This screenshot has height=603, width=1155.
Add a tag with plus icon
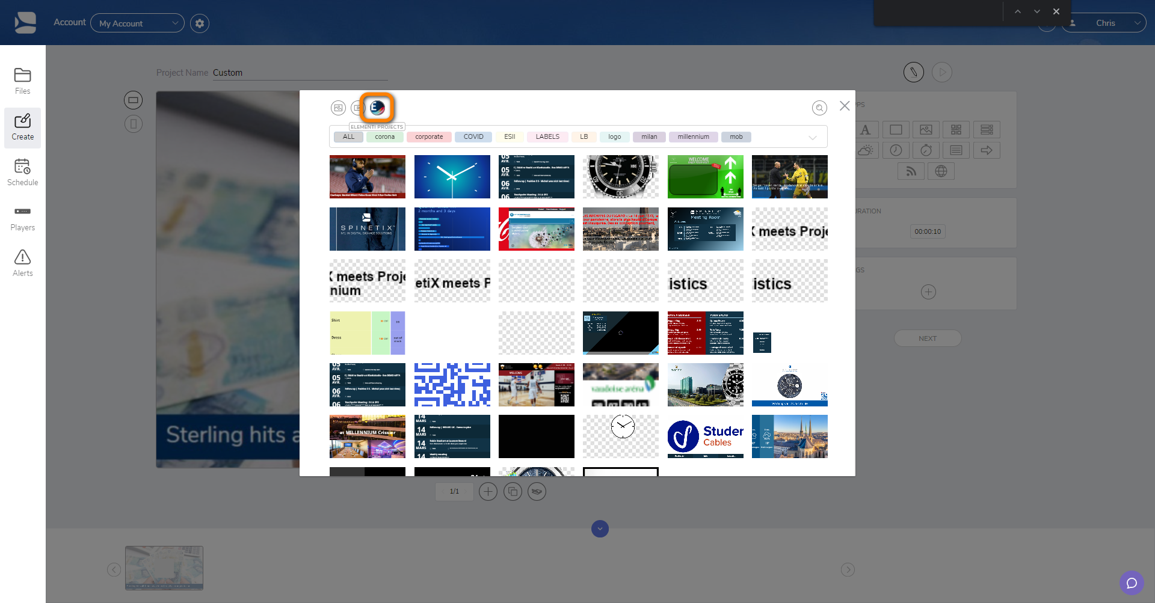coord(928,292)
